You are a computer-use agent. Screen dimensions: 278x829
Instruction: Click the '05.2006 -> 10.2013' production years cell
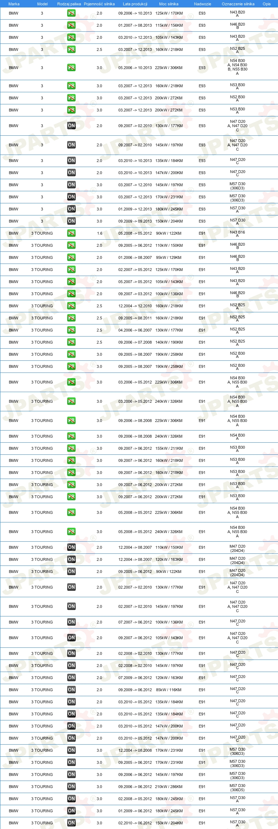135,68
